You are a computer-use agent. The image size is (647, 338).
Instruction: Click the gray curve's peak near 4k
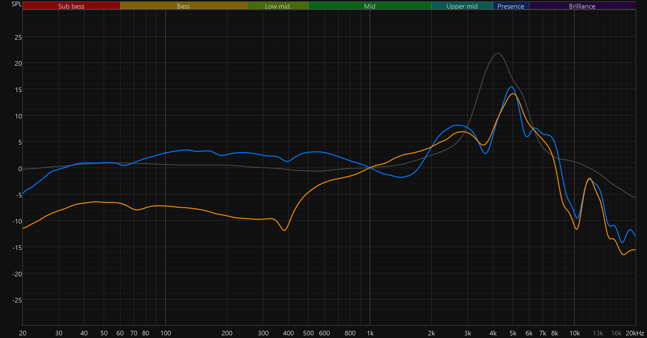498,53
